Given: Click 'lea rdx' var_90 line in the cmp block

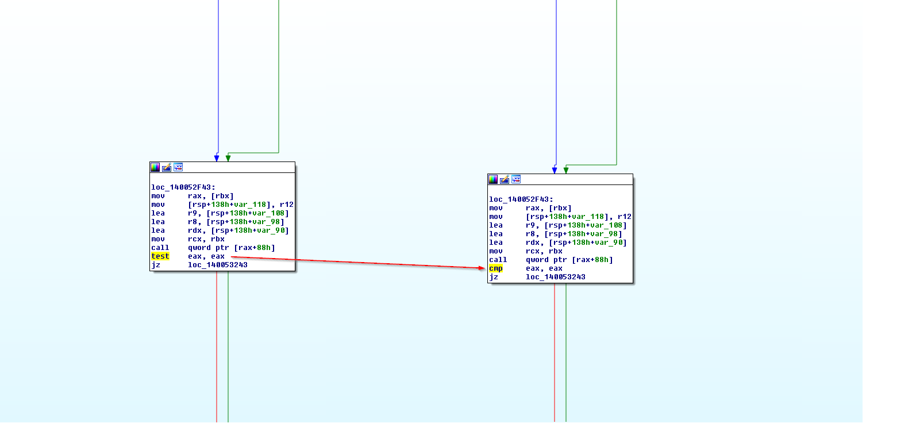Looking at the screenshot, I should (558, 243).
